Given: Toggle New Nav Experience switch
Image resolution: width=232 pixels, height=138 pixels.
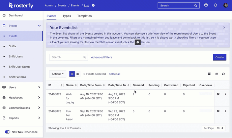Looking at the screenshot, I should click(x=7, y=132).
